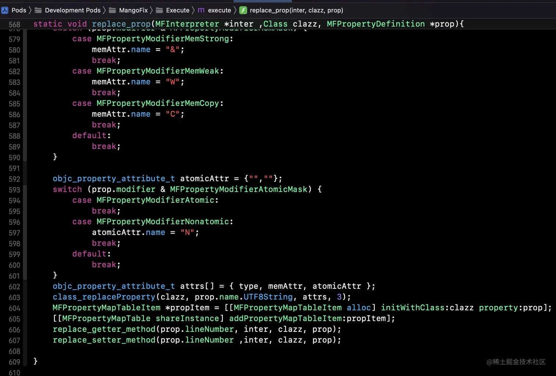Select the Execute breadcrumb item
Viewport: 556px width, 376px height.
[178, 10]
